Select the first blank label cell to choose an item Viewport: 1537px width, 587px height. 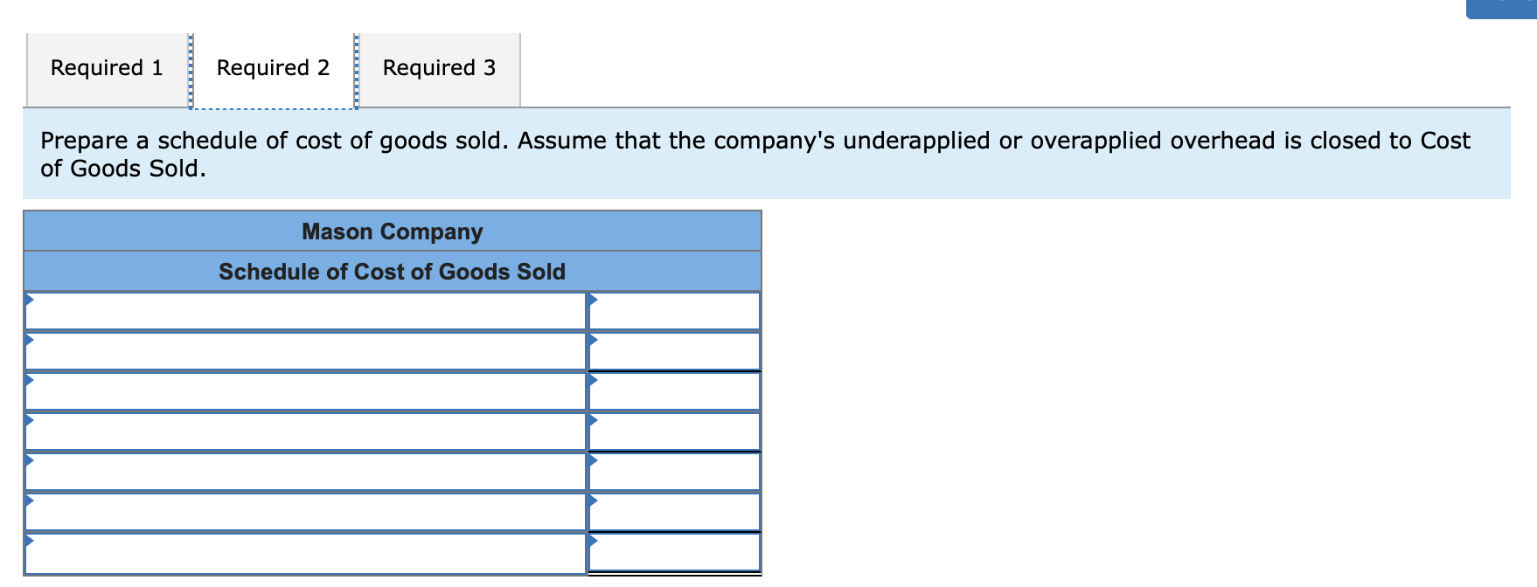click(306, 312)
